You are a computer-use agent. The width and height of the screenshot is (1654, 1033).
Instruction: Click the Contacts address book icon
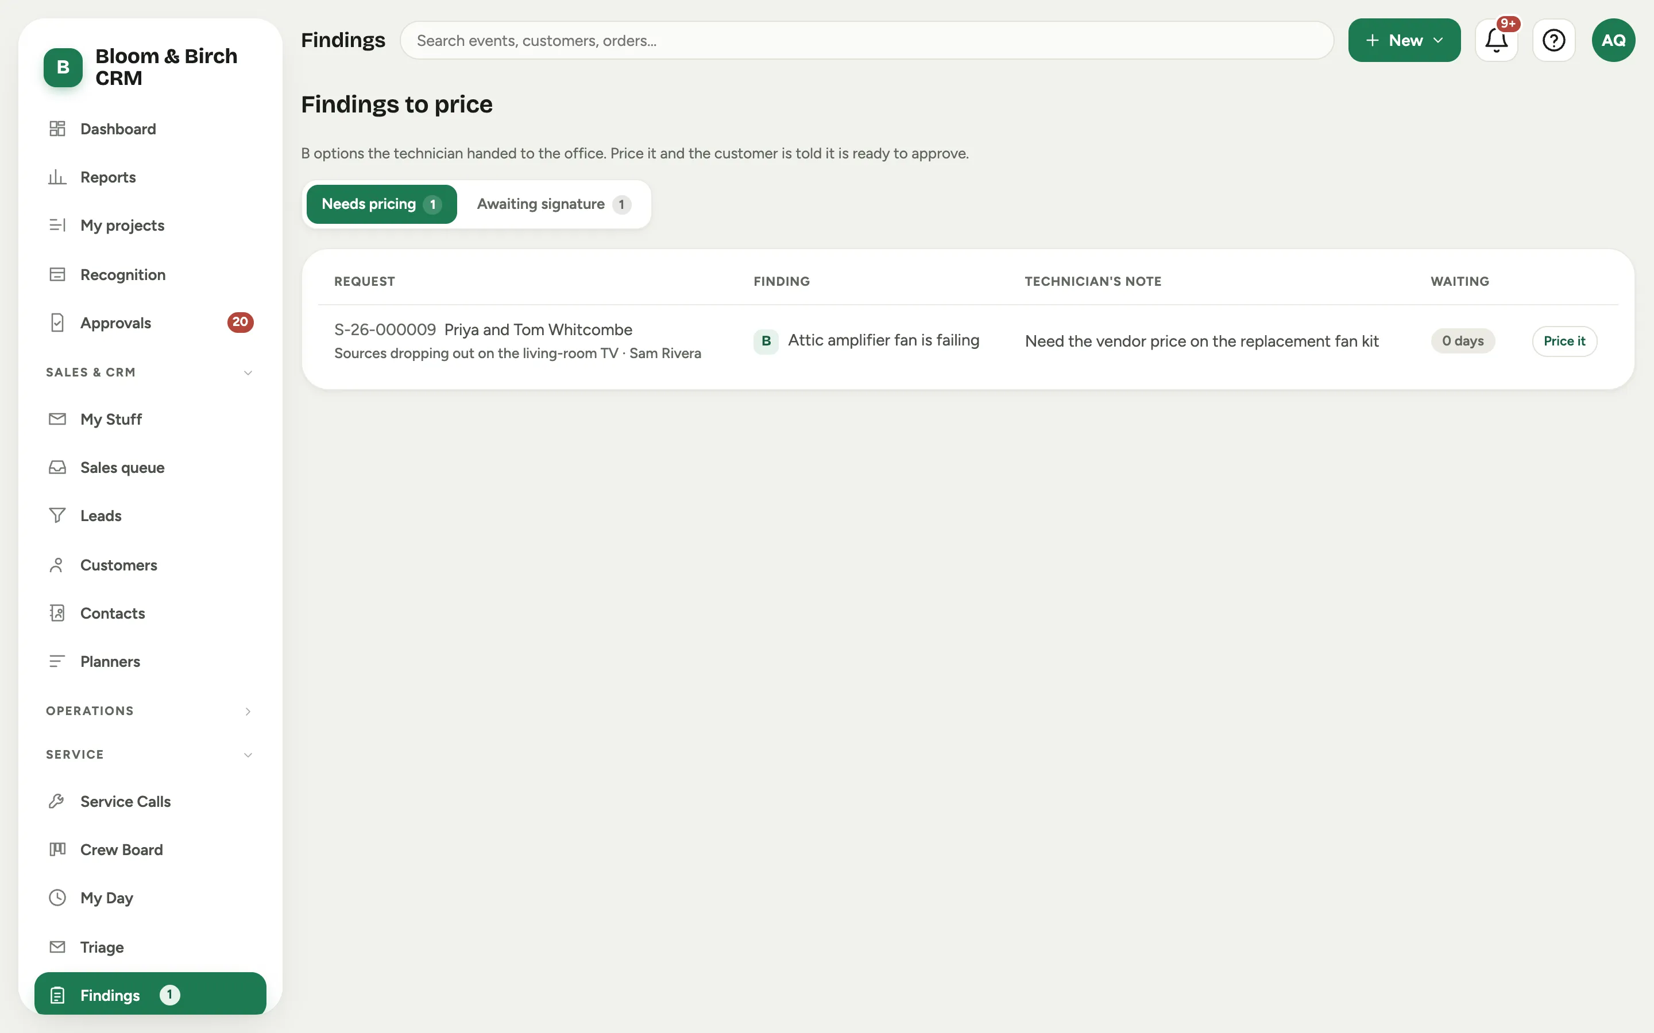[x=57, y=613]
